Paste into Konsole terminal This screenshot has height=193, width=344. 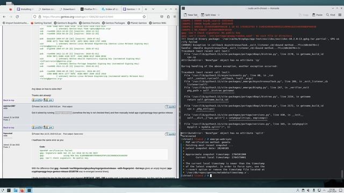tap(317, 15)
